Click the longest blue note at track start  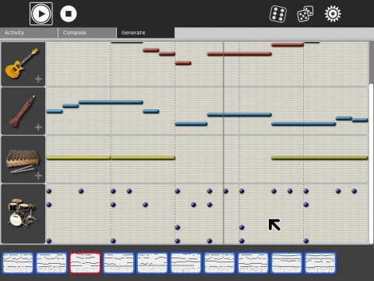(111, 102)
